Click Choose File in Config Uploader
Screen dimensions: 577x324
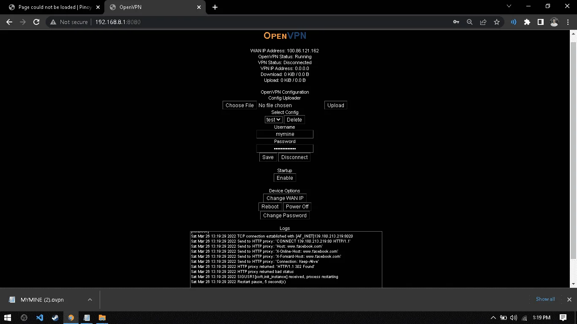click(240, 105)
